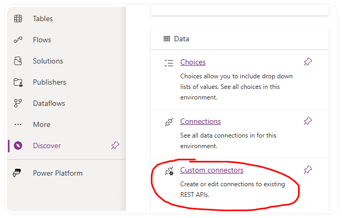Open the Choices link

[193, 62]
